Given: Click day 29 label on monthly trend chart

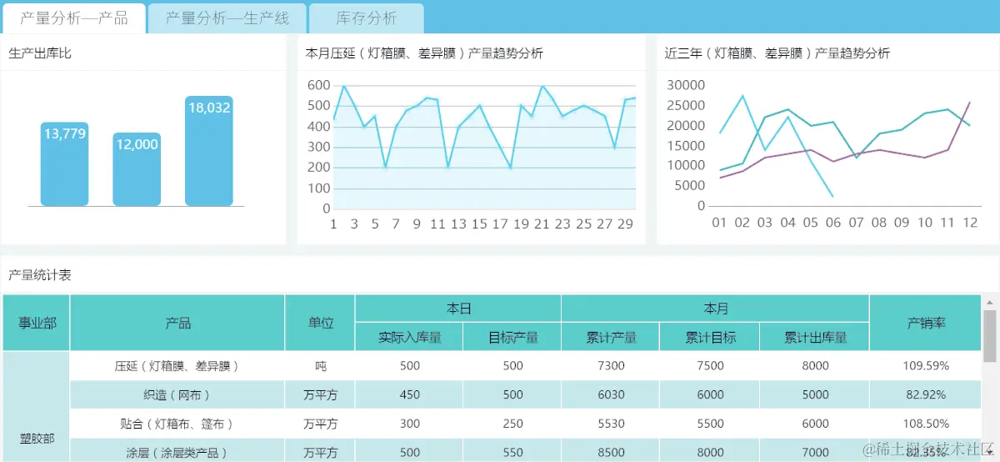Looking at the screenshot, I should point(624,224).
